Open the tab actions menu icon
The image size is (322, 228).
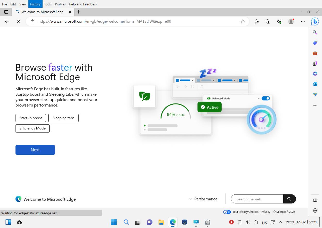coord(6,12)
